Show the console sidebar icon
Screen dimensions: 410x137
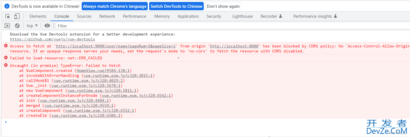pyautogui.click(x=7, y=26)
